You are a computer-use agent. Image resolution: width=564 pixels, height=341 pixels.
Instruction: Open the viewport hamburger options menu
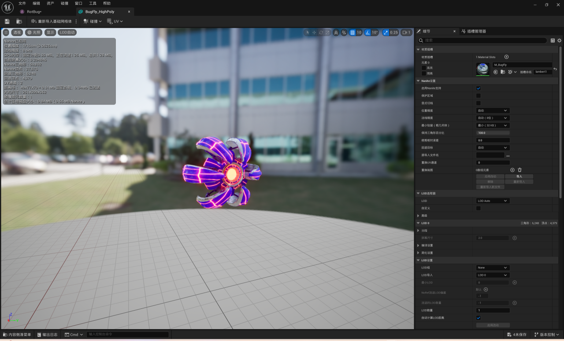(6, 33)
